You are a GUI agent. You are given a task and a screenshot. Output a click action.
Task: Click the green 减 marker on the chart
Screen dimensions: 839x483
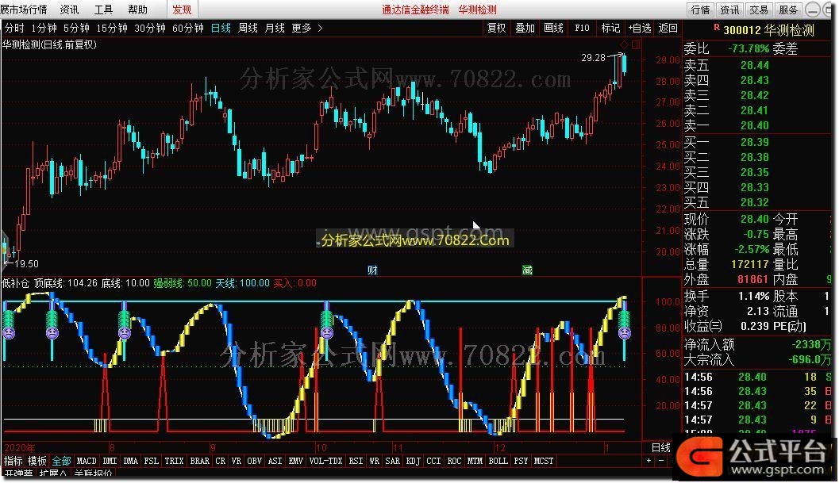point(527,270)
